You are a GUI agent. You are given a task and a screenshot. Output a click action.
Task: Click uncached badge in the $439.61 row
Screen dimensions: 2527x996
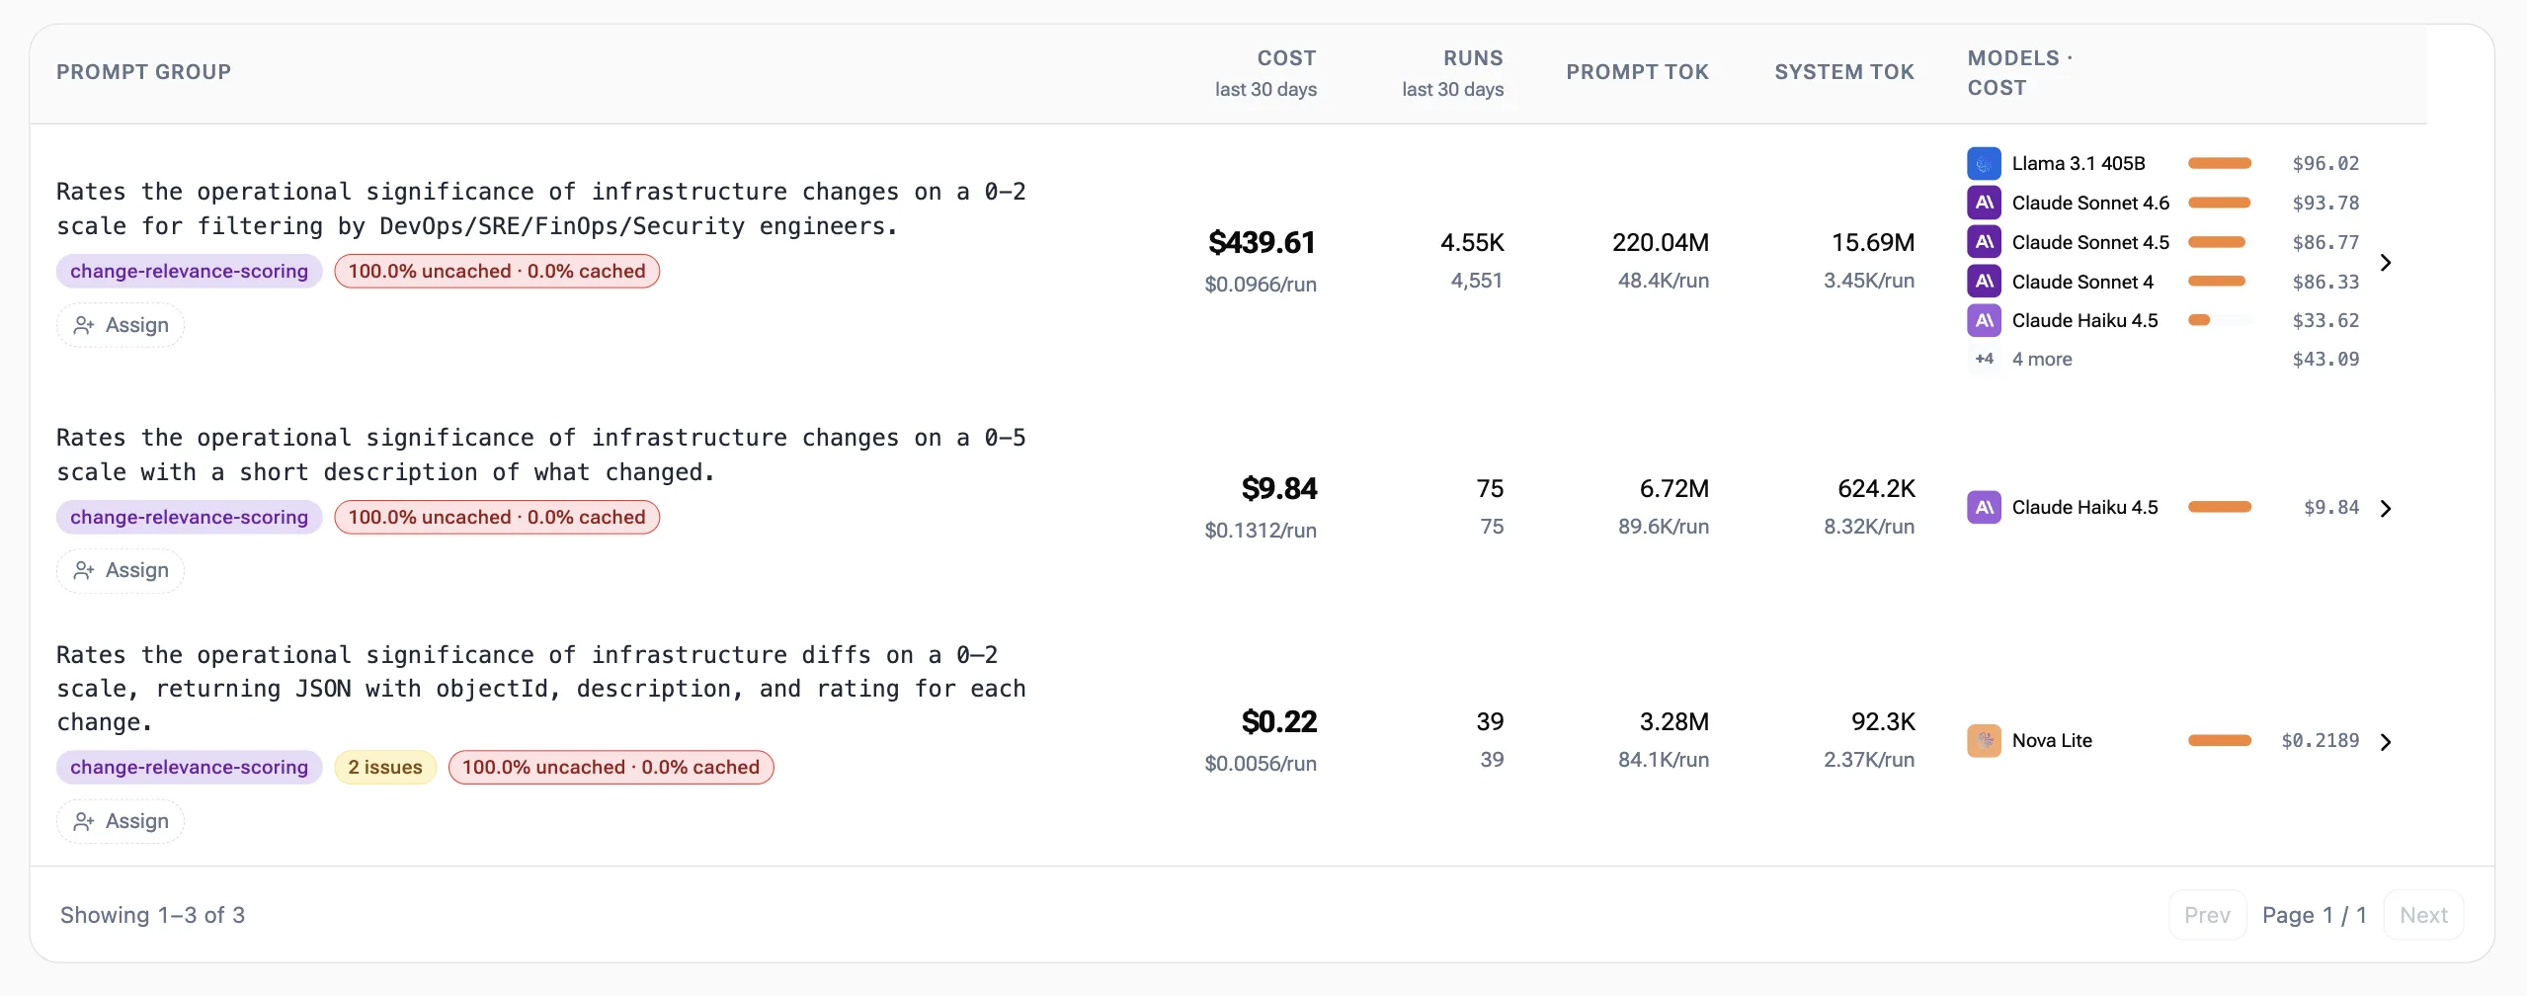point(497,271)
